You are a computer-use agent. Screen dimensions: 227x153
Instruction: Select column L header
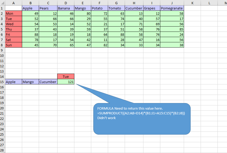tap(209, 3)
